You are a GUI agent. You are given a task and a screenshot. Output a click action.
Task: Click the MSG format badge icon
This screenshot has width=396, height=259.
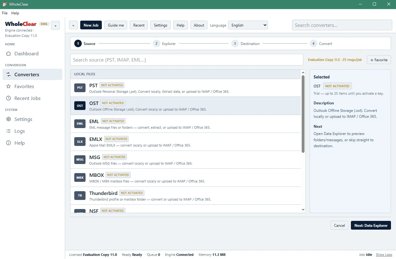[x=80, y=160]
